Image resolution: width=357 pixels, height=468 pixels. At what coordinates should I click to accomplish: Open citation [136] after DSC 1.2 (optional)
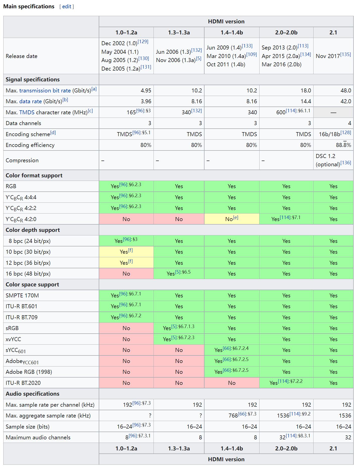click(x=346, y=163)
